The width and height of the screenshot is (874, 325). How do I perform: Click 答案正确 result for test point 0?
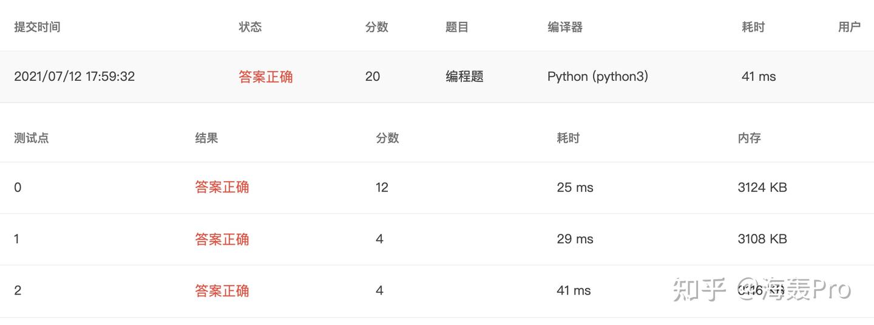coord(222,187)
